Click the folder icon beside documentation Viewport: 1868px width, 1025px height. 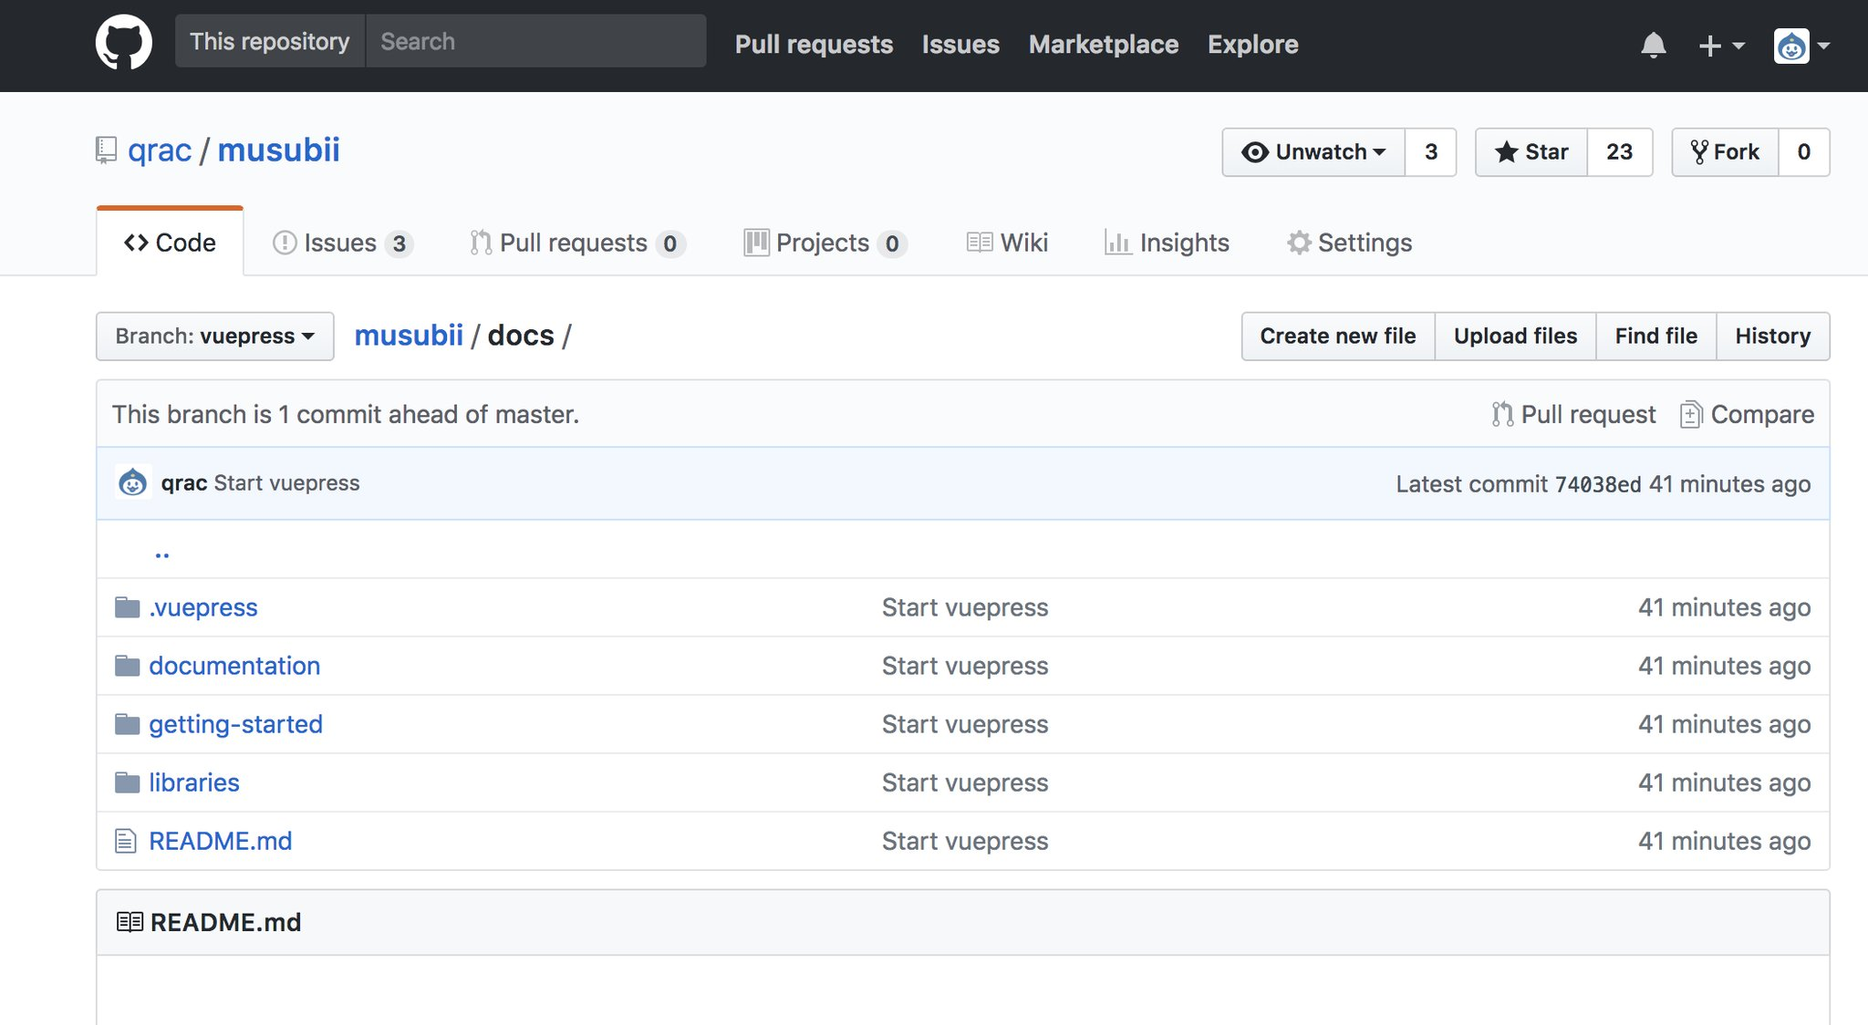coord(128,666)
